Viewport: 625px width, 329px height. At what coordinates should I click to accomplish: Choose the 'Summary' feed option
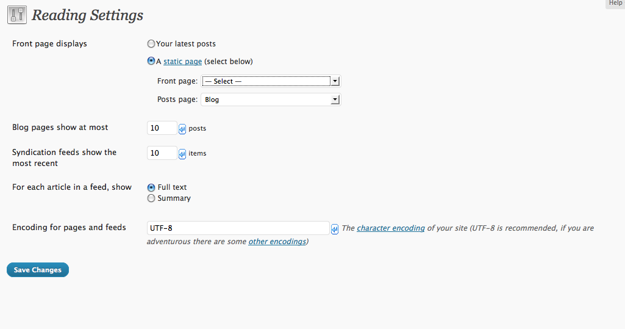[x=151, y=198]
